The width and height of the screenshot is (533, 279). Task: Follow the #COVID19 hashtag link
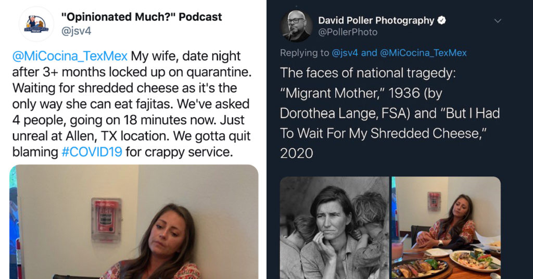tap(92, 151)
